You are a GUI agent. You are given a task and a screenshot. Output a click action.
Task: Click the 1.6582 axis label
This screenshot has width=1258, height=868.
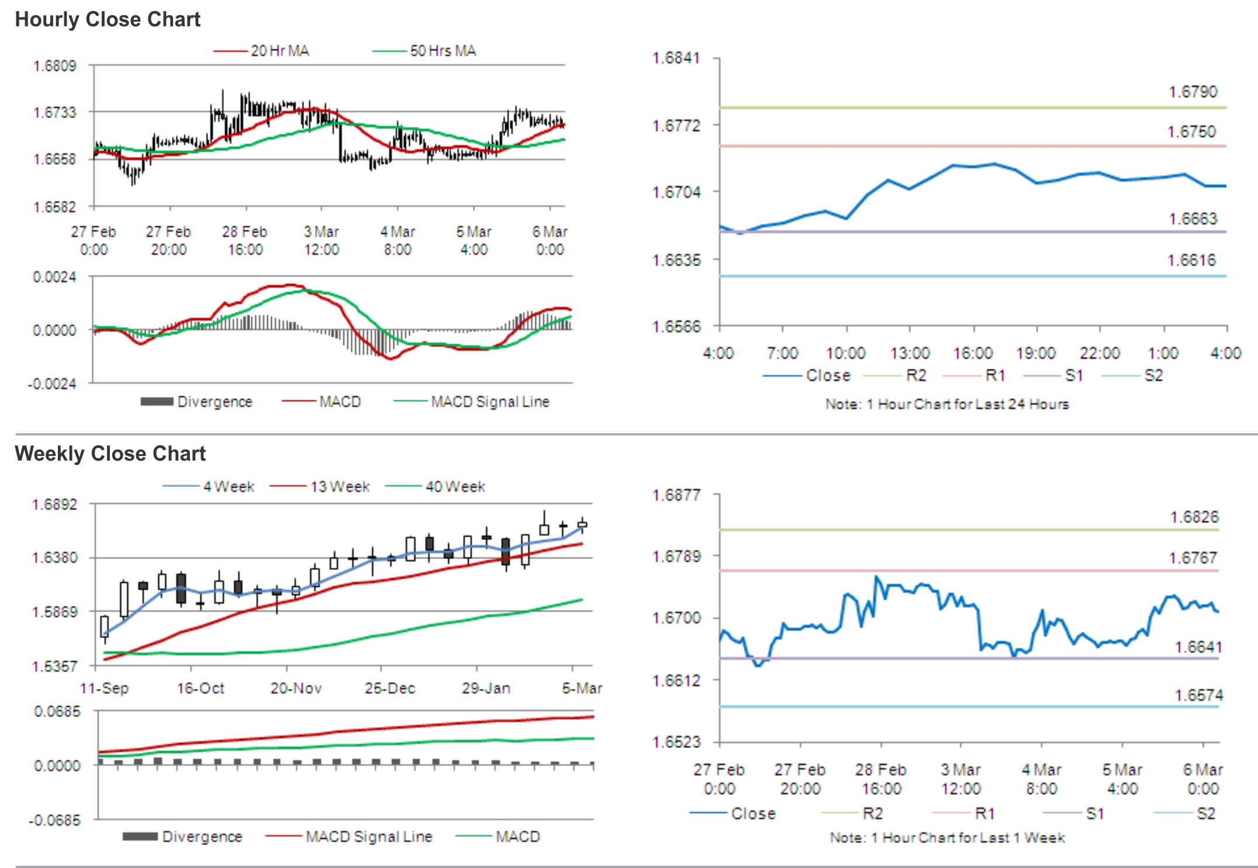coord(54,207)
